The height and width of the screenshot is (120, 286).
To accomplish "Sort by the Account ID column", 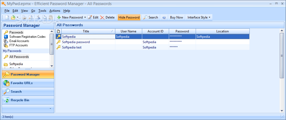I will click(x=155, y=31).
